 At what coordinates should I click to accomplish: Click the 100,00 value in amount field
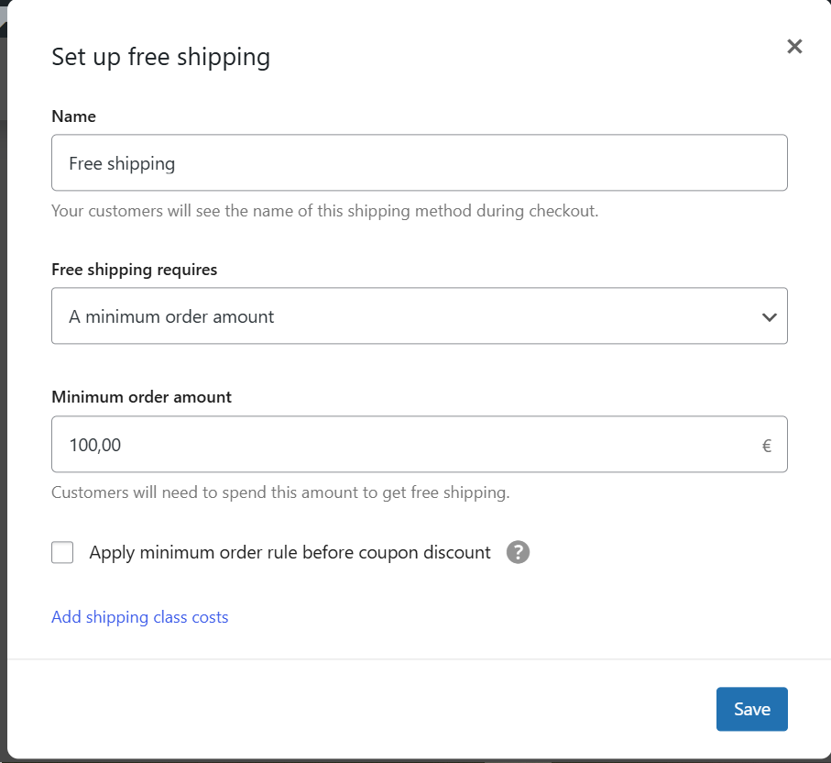95,446
